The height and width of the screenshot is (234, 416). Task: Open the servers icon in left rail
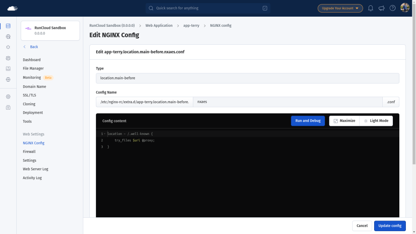[x=8, y=26]
